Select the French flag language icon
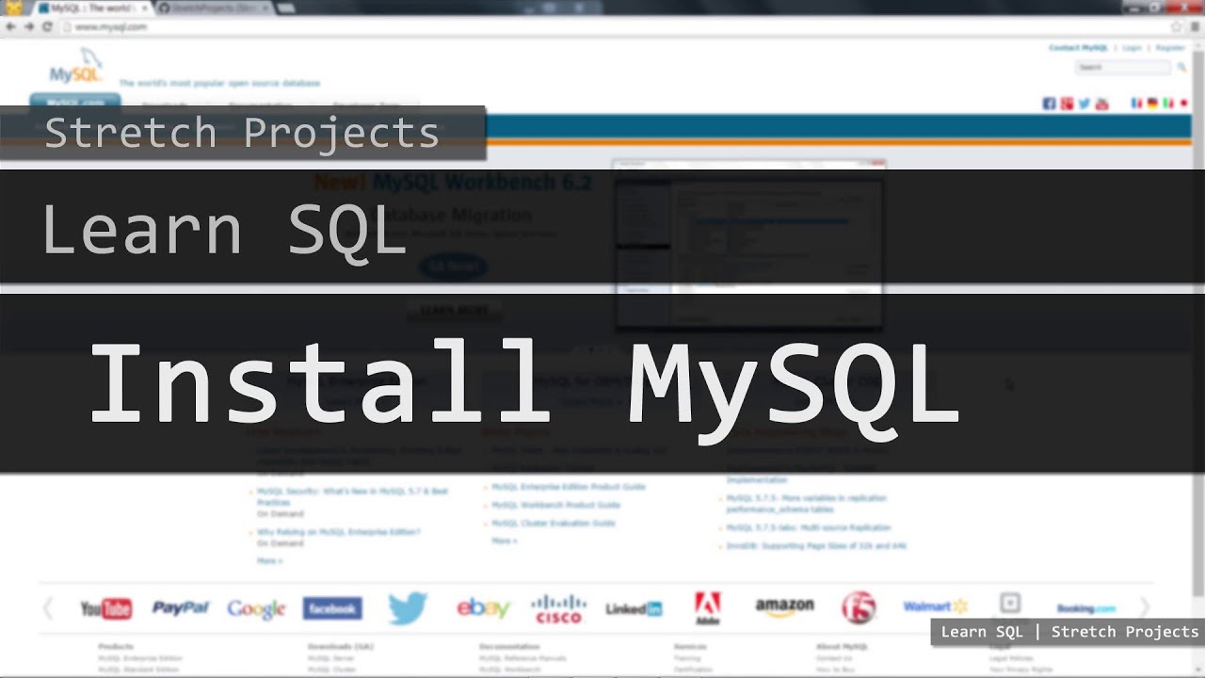This screenshot has width=1205, height=678. [1136, 104]
